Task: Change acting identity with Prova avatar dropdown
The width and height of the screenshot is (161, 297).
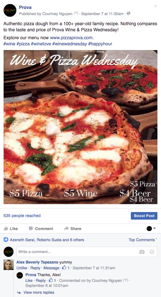Action: pos(151,229)
